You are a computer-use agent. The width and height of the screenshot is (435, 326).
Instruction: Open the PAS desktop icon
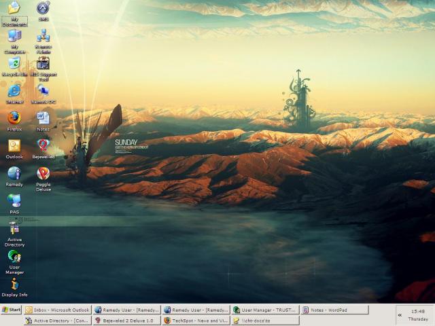14,204
